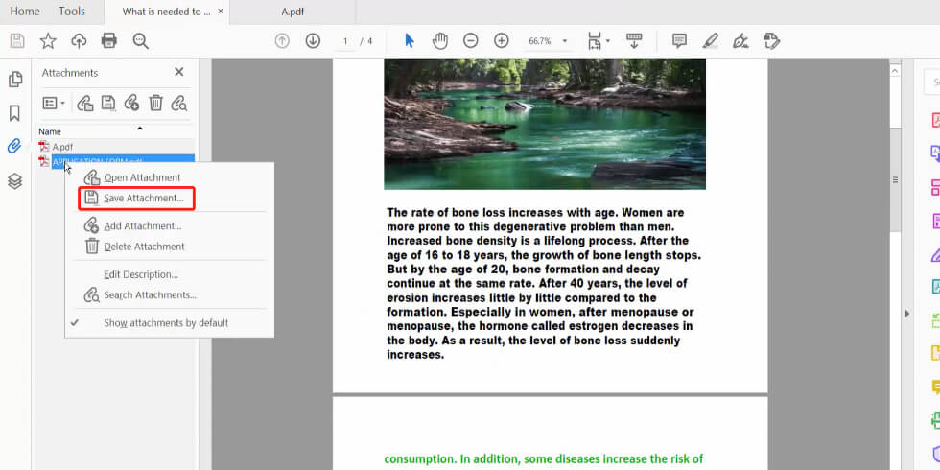This screenshot has height=470, width=940.
Task: Click the Find text magnifier icon
Action: point(141,40)
